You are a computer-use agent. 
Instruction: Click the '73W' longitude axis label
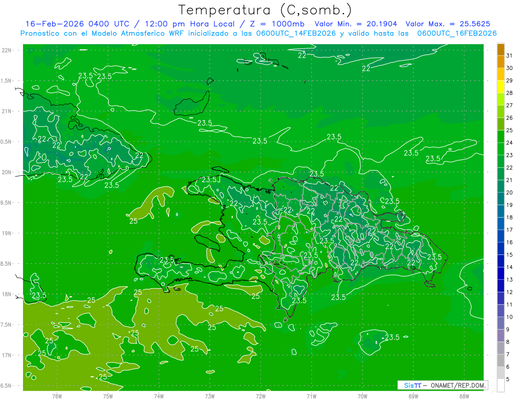tap(210, 396)
